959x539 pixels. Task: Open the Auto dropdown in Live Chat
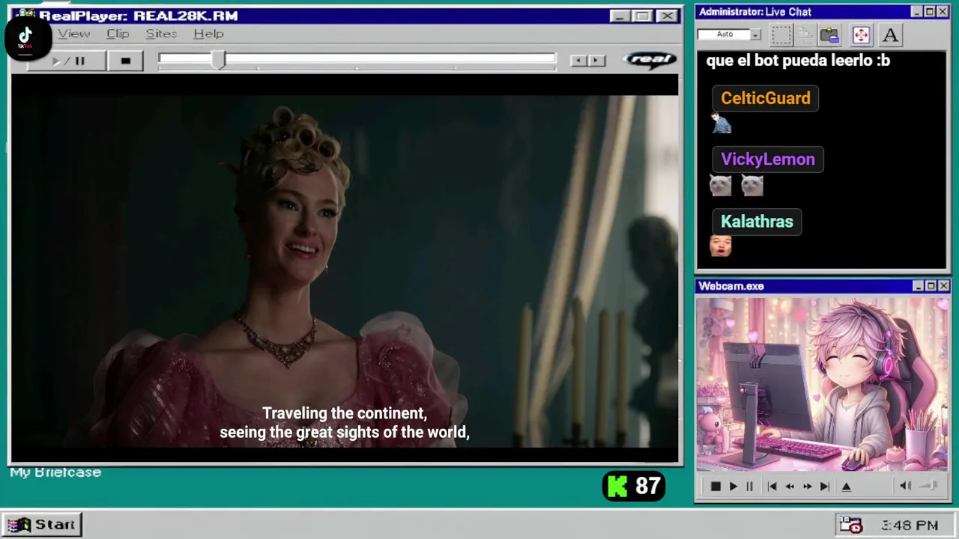[755, 34]
